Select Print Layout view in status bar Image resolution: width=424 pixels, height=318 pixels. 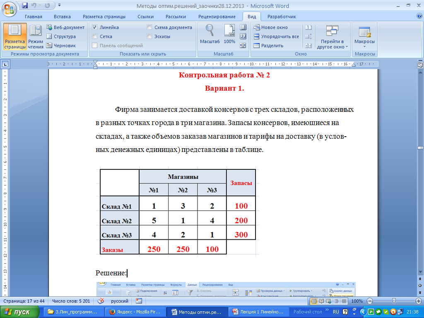click(314, 301)
